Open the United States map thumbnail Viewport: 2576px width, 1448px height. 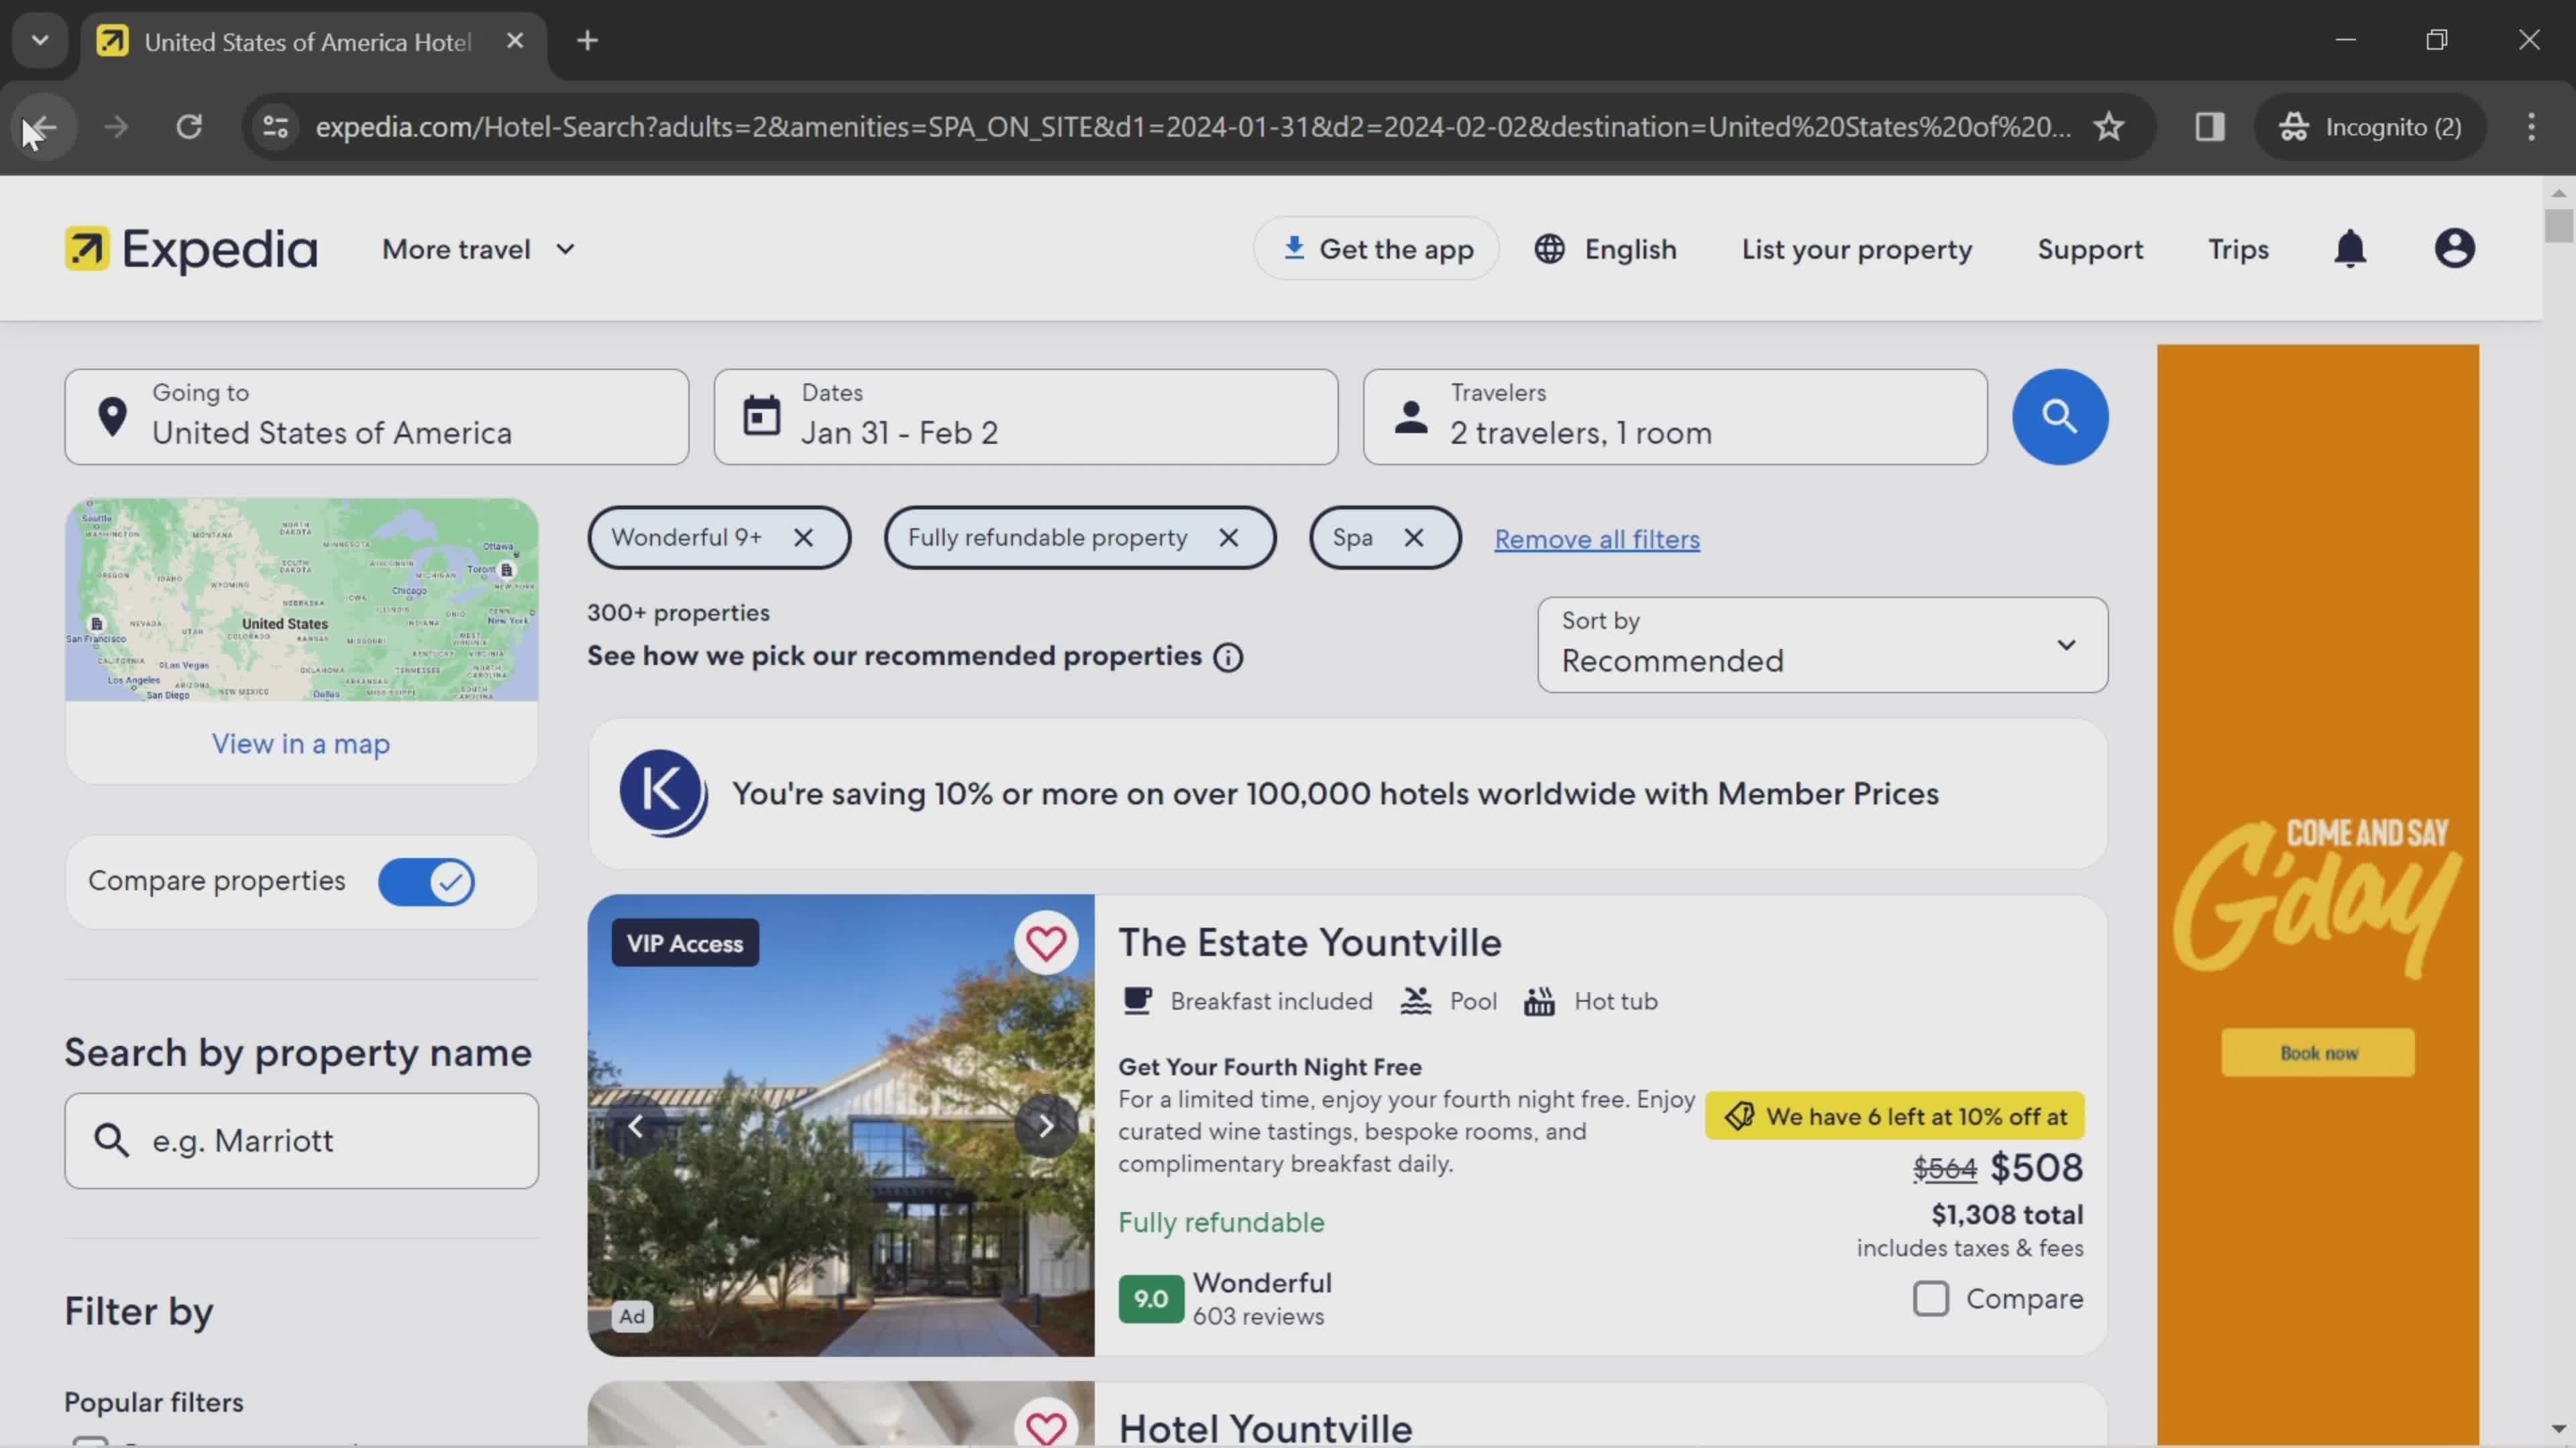click(301, 599)
